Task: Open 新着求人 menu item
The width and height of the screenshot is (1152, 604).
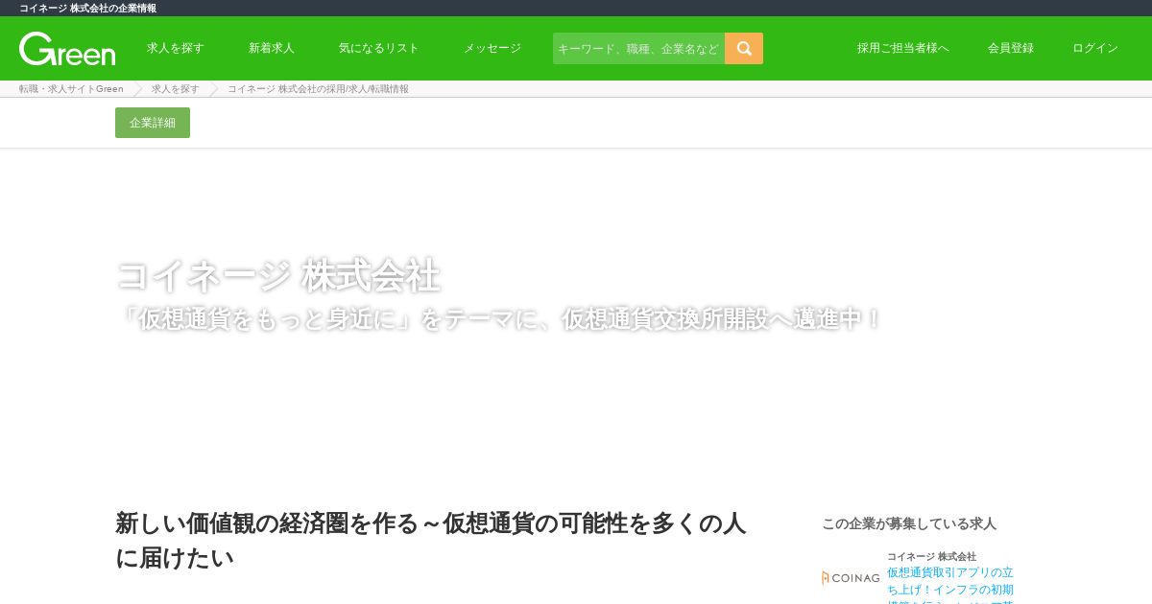Action: [x=272, y=48]
